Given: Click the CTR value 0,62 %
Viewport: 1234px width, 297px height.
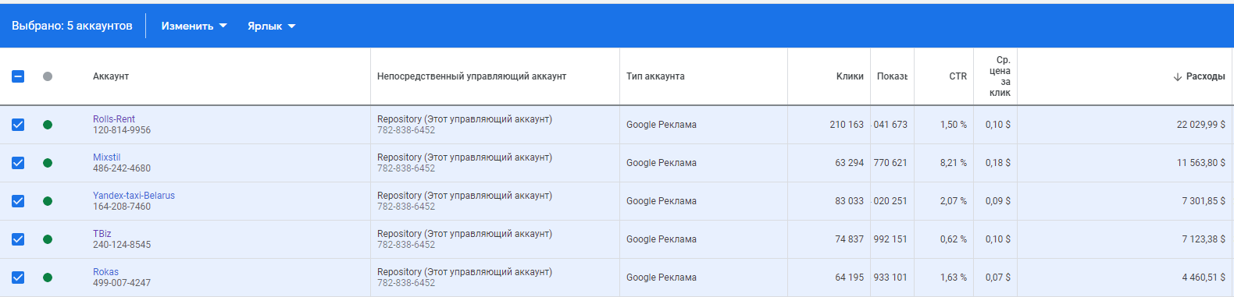Looking at the screenshot, I should 954,239.
